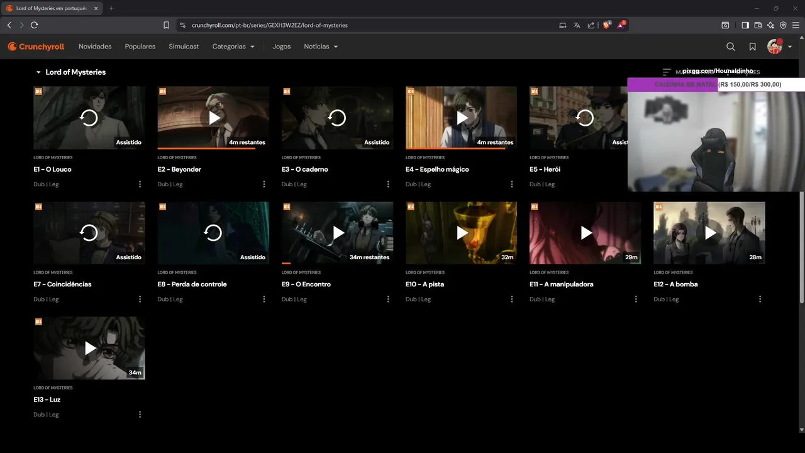Open options for E4 - Espelho mágico
The height and width of the screenshot is (453, 805).
tap(512, 184)
